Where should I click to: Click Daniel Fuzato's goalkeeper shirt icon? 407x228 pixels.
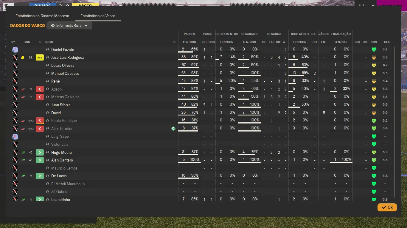(x=15, y=50)
